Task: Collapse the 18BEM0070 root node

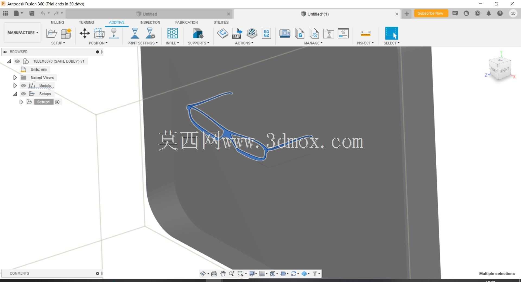Action: [x=9, y=61]
